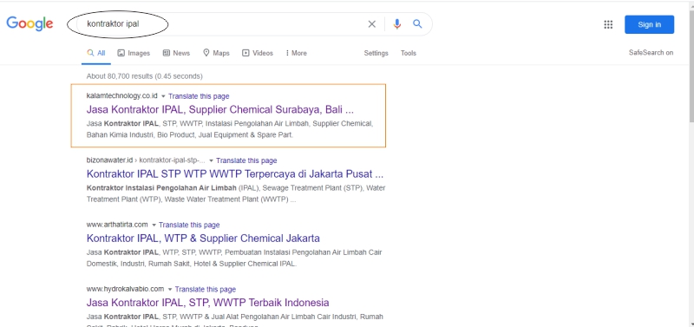Click the Sign in button
The width and height of the screenshot is (694, 327).
pyautogui.click(x=649, y=24)
